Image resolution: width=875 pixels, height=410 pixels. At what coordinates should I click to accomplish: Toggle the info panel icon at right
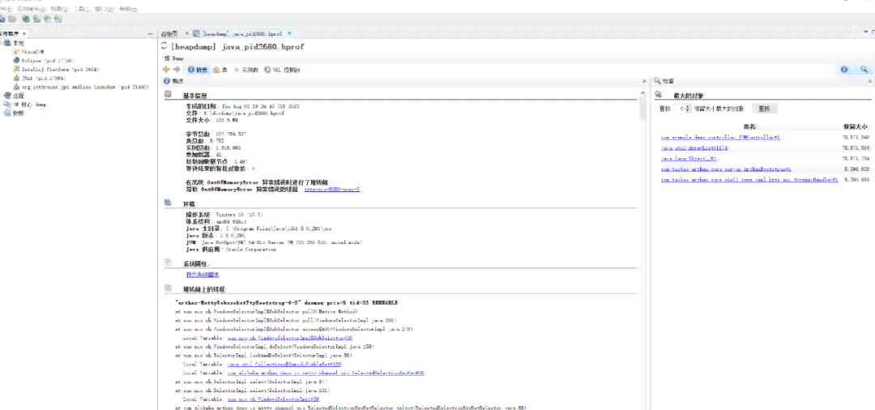844,70
